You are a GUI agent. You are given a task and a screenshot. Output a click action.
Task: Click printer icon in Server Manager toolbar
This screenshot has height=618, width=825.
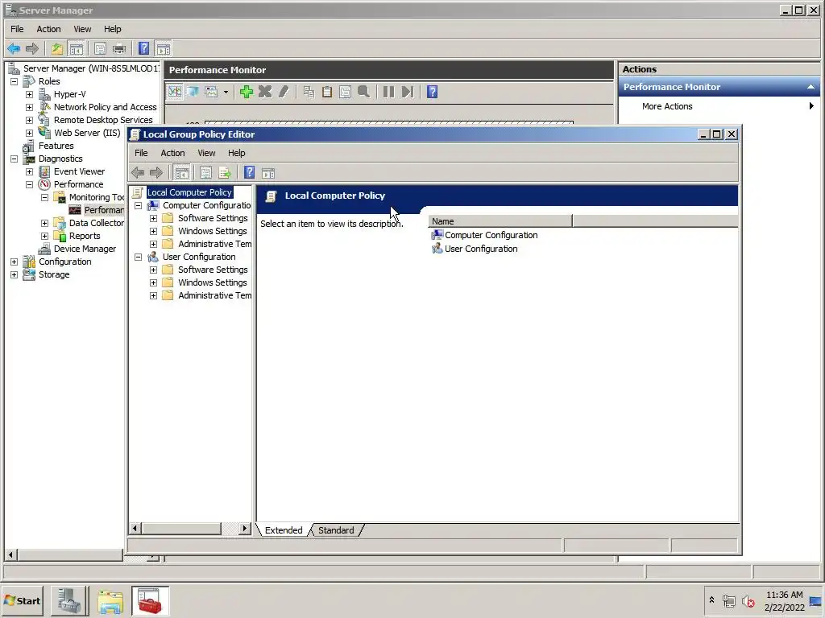pyautogui.click(x=119, y=49)
